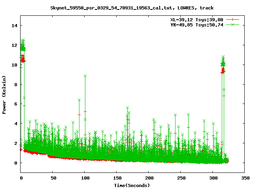Click x-axis tick label 150

point(117,178)
